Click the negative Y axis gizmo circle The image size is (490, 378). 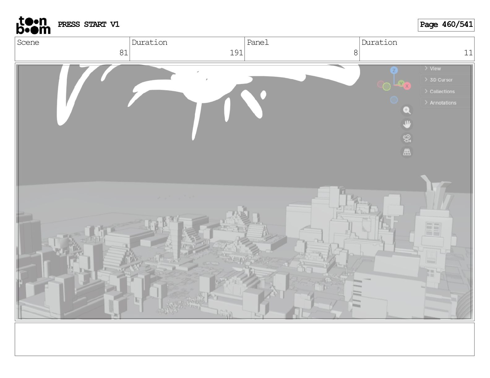tap(387, 87)
